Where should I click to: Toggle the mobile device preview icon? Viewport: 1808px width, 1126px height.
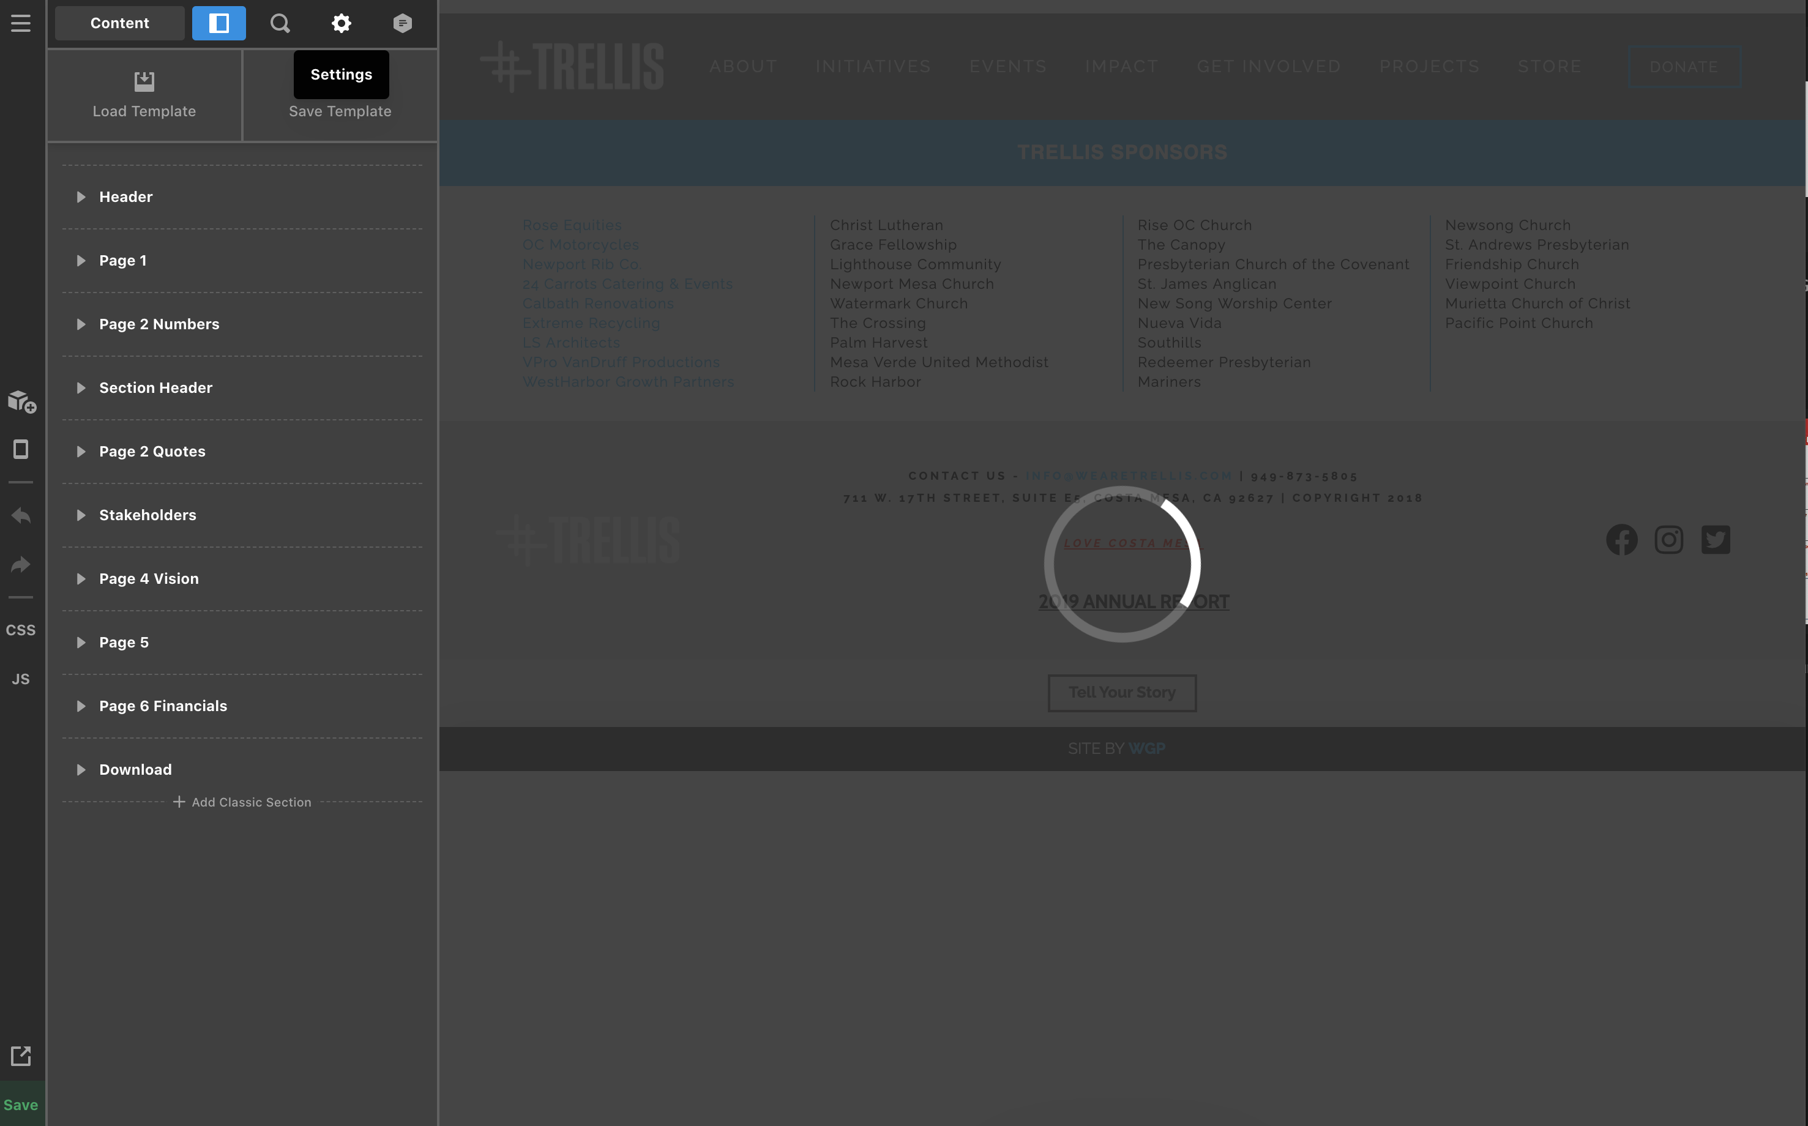click(21, 449)
